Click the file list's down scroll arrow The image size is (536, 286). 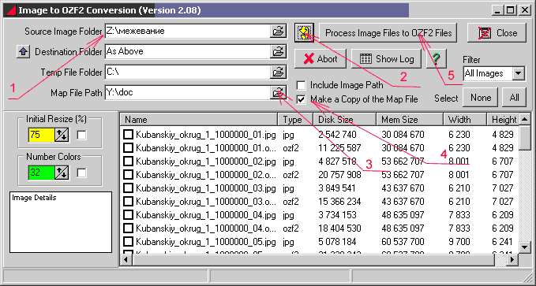(x=524, y=247)
